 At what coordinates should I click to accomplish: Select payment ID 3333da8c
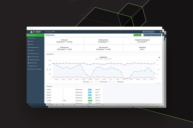(x=49, y=101)
